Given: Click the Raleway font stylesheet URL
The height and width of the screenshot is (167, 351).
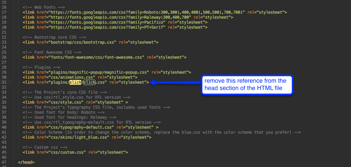Looking at the screenshot, I should coord(116,17).
